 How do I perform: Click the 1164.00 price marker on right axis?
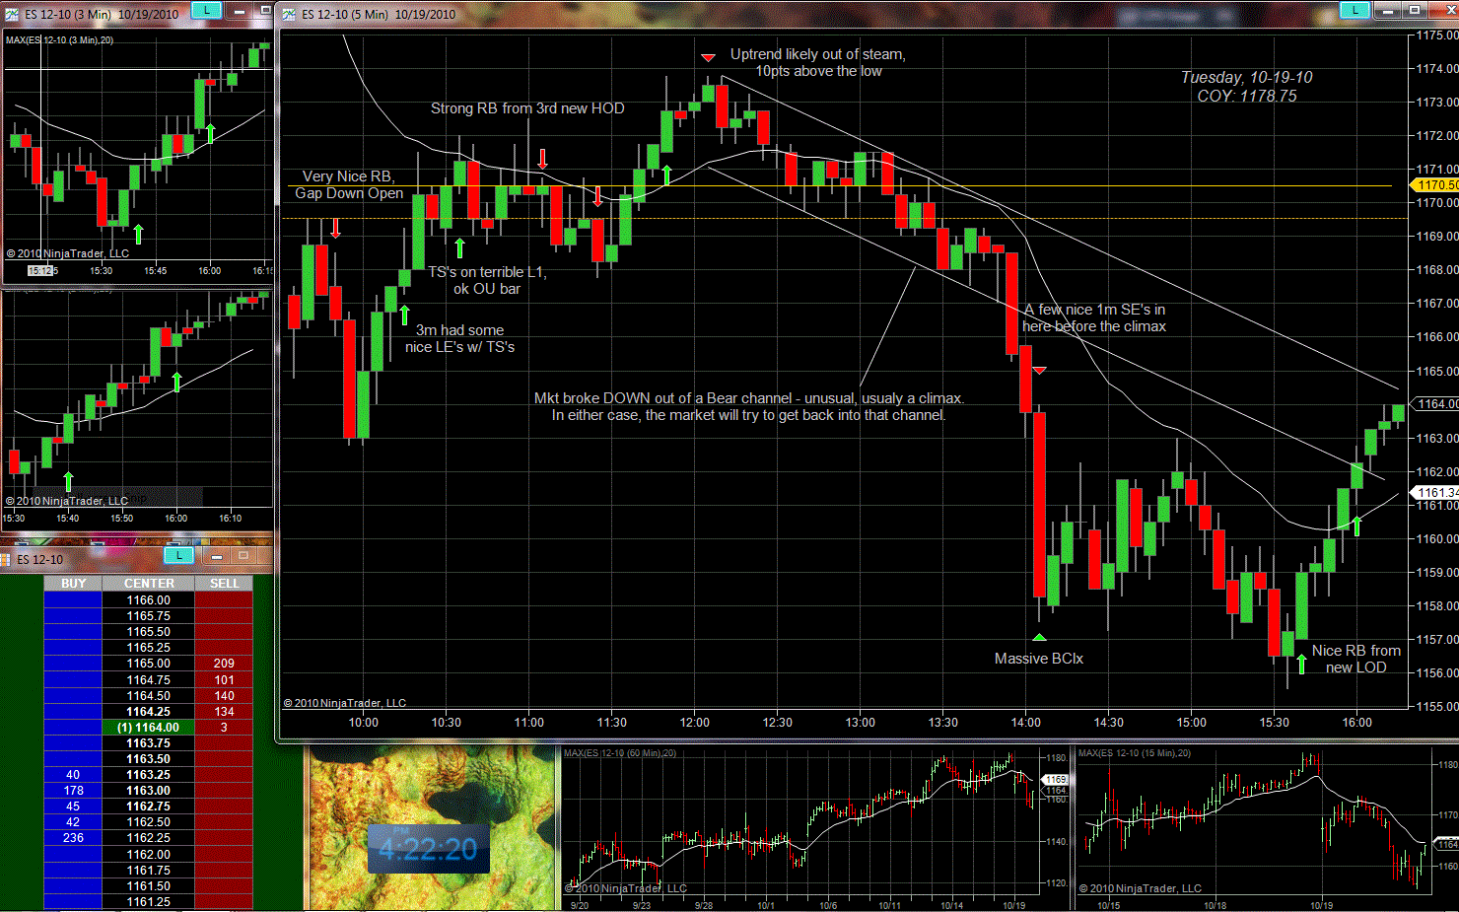click(1436, 404)
